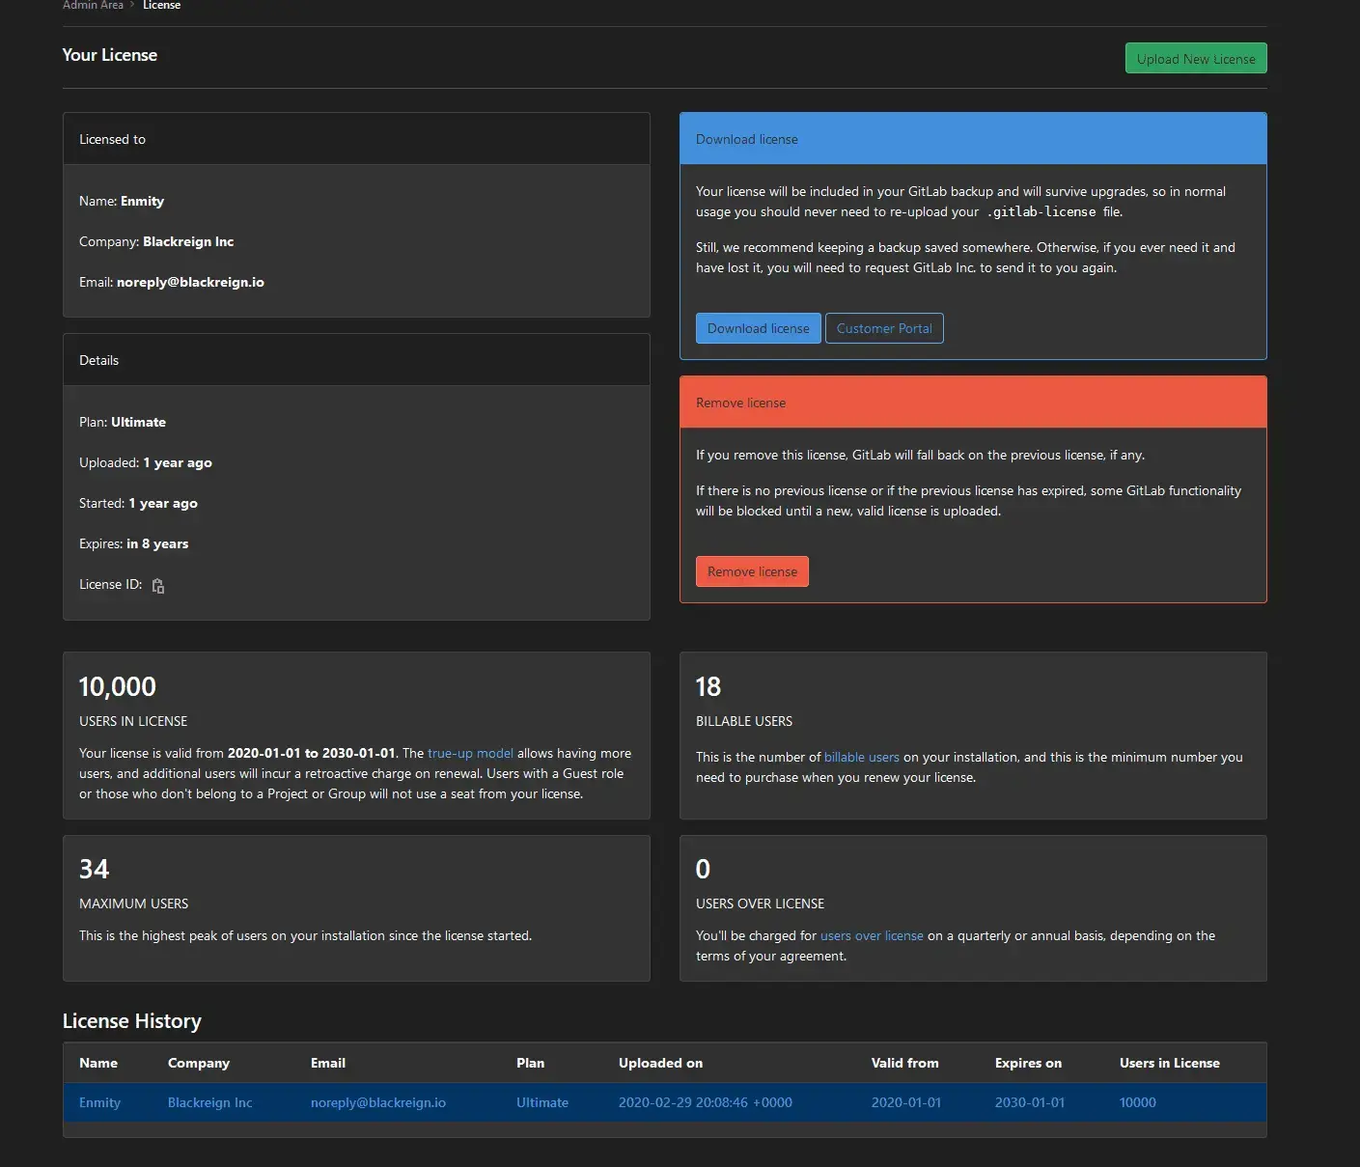1360x1167 pixels.
Task: Click the 18 billable users figure
Action: pyautogui.click(x=708, y=686)
